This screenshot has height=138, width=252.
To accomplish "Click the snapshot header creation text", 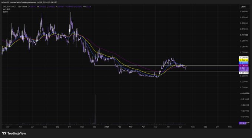I will coord(29,3).
